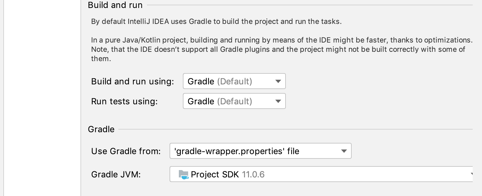482x196 pixels.
Task: Click the 11.0.6 SDK version text
Action: point(253,174)
